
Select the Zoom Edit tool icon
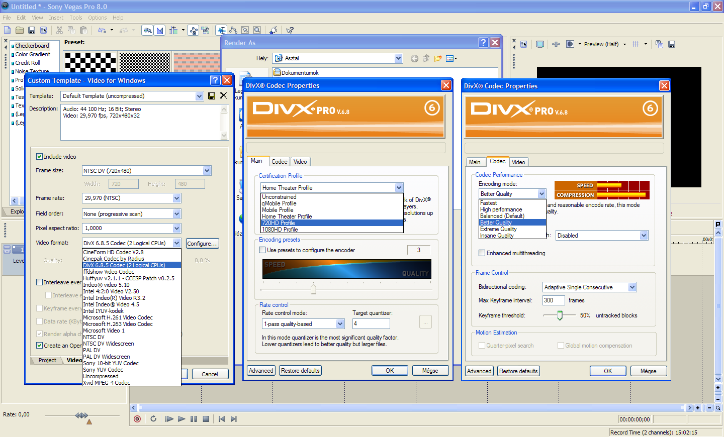click(257, 30)
